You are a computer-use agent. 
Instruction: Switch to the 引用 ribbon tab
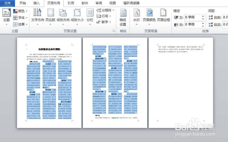pos(71,3)
